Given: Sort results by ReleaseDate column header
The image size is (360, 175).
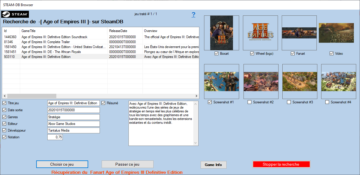Looking at the screenshot, I should click(x=125, y=31).
